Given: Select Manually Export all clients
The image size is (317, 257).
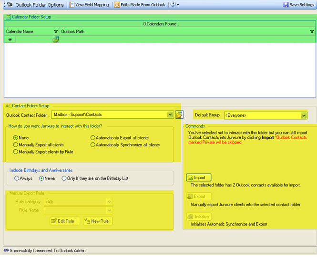Looking at the screenshot, I should pyautogui.click(x=39, y=145).
